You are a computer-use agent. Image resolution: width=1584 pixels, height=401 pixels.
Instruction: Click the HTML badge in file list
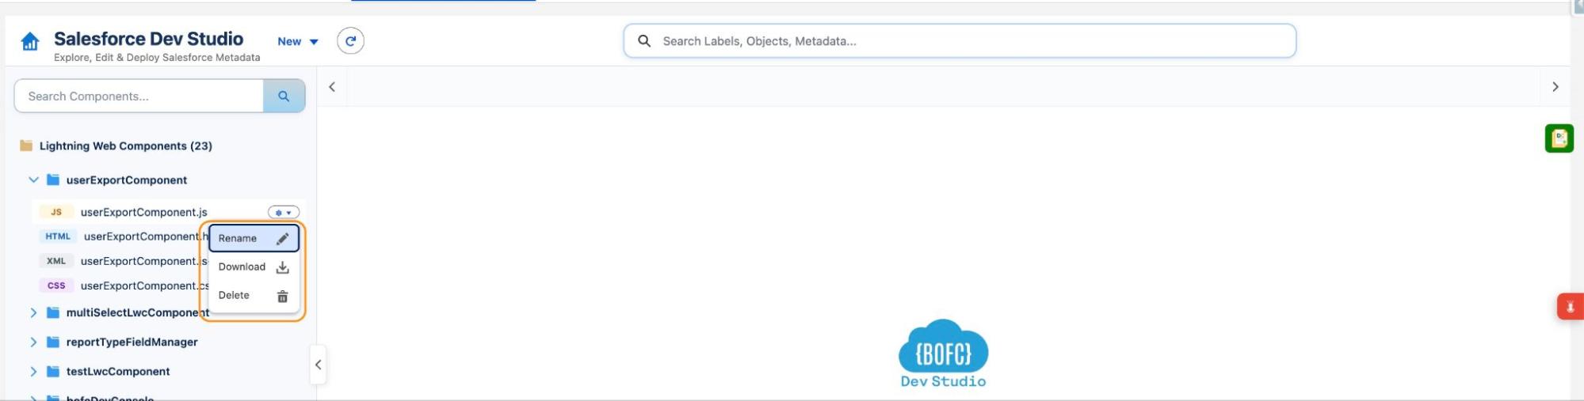[58, 236]
